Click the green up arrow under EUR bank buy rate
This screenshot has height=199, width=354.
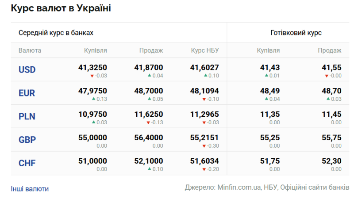pyautogui.click(x=93, y=99)
